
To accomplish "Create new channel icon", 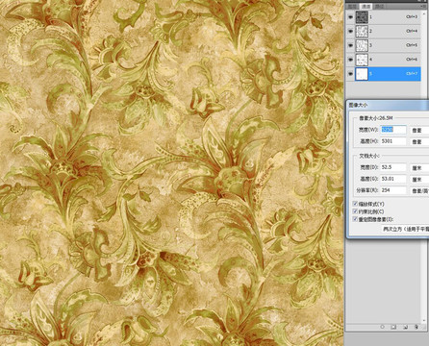I will click(405, 327).
